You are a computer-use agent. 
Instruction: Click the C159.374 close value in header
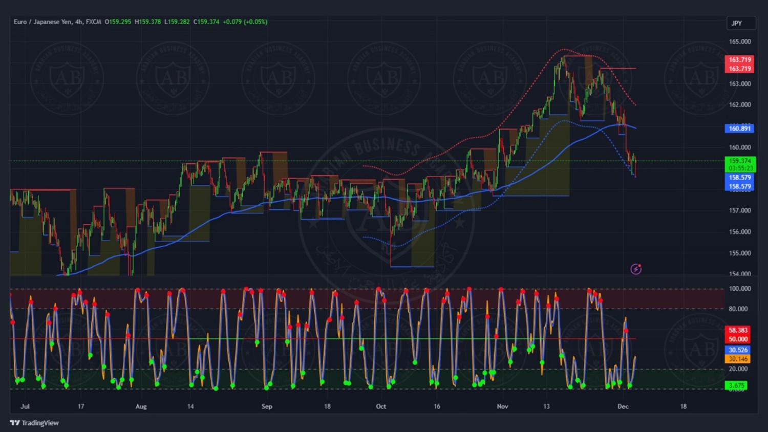206,22
